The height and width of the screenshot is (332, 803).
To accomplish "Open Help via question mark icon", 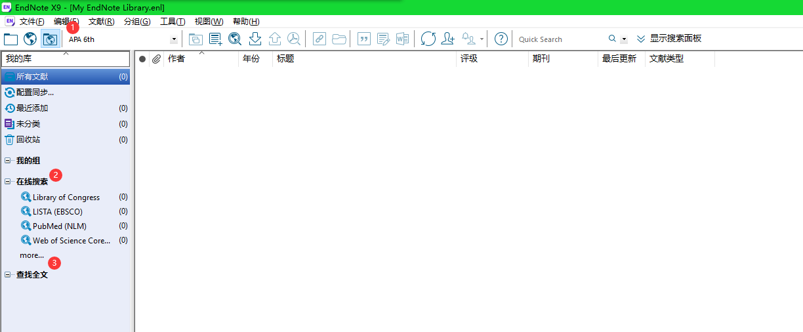I will click(501, 39).
